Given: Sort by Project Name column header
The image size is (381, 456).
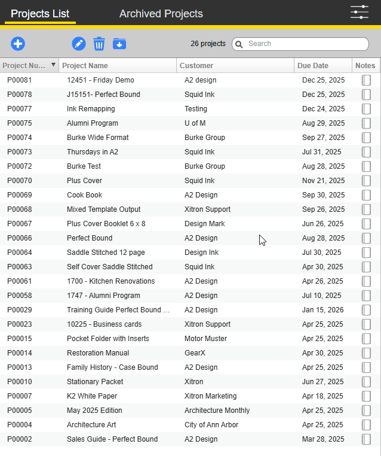Looking at the screenshot, I should (118, 65).
